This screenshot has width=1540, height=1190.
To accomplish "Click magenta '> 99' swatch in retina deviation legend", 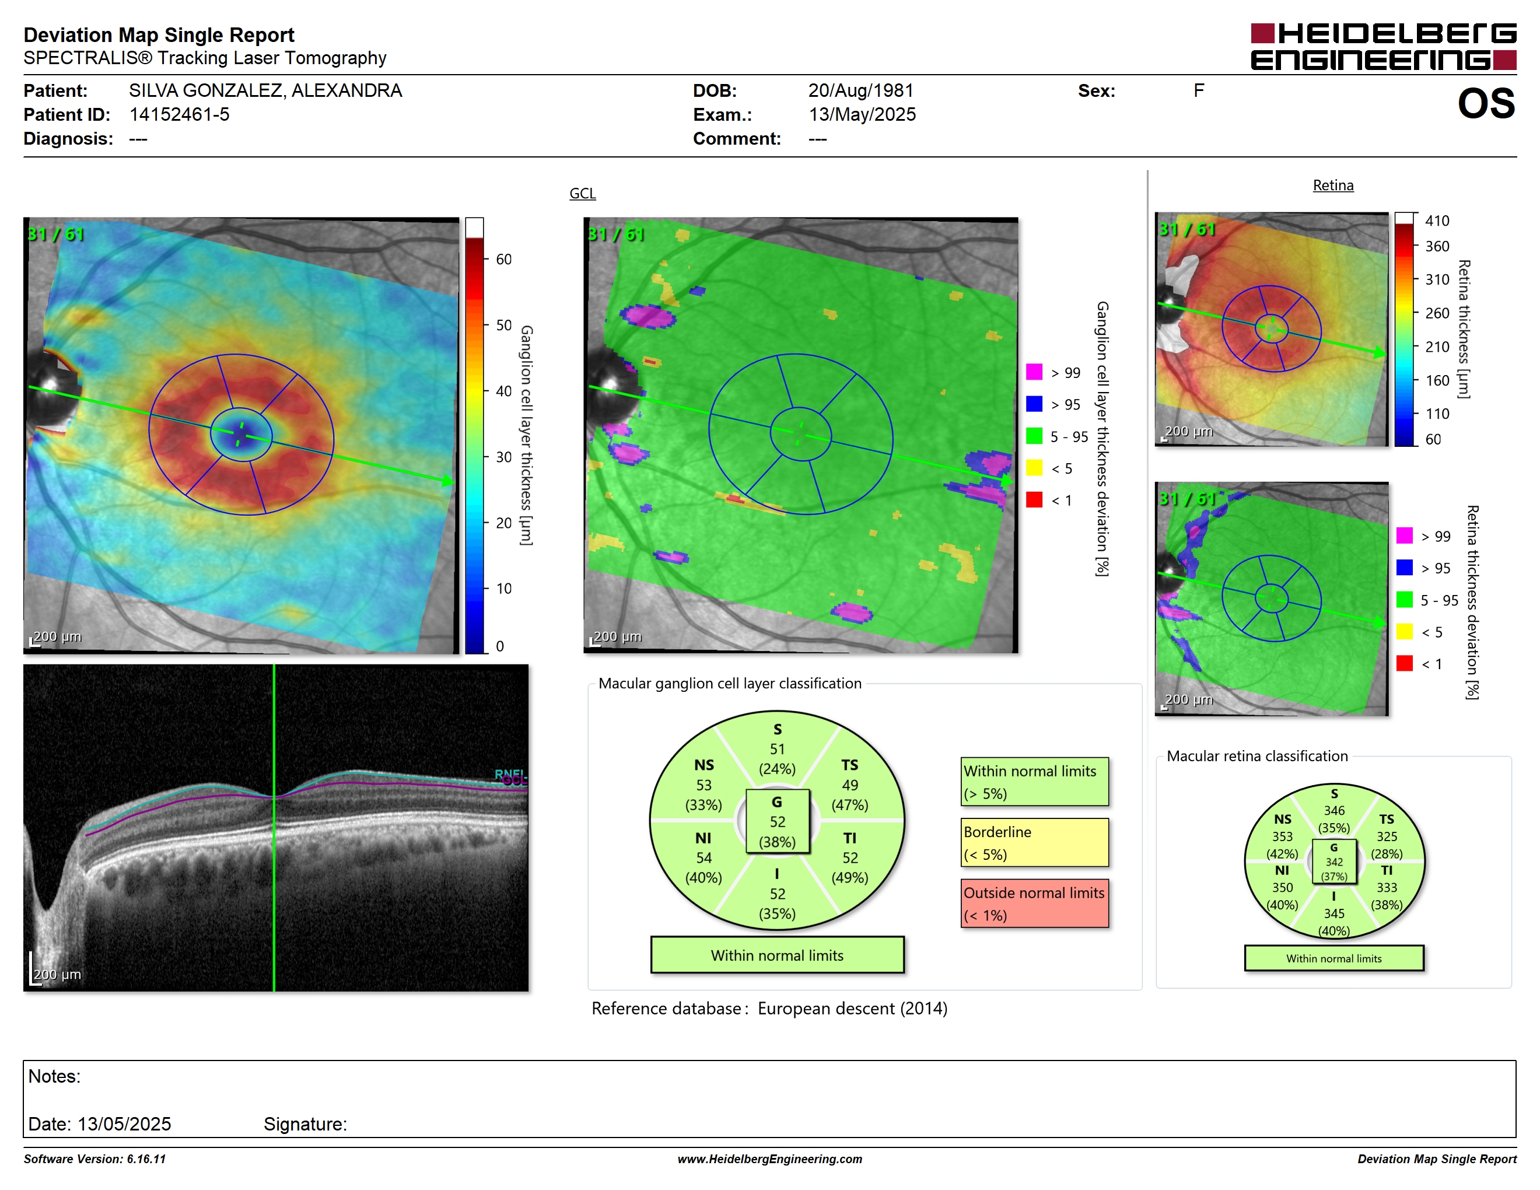I will coord(1404,535).
